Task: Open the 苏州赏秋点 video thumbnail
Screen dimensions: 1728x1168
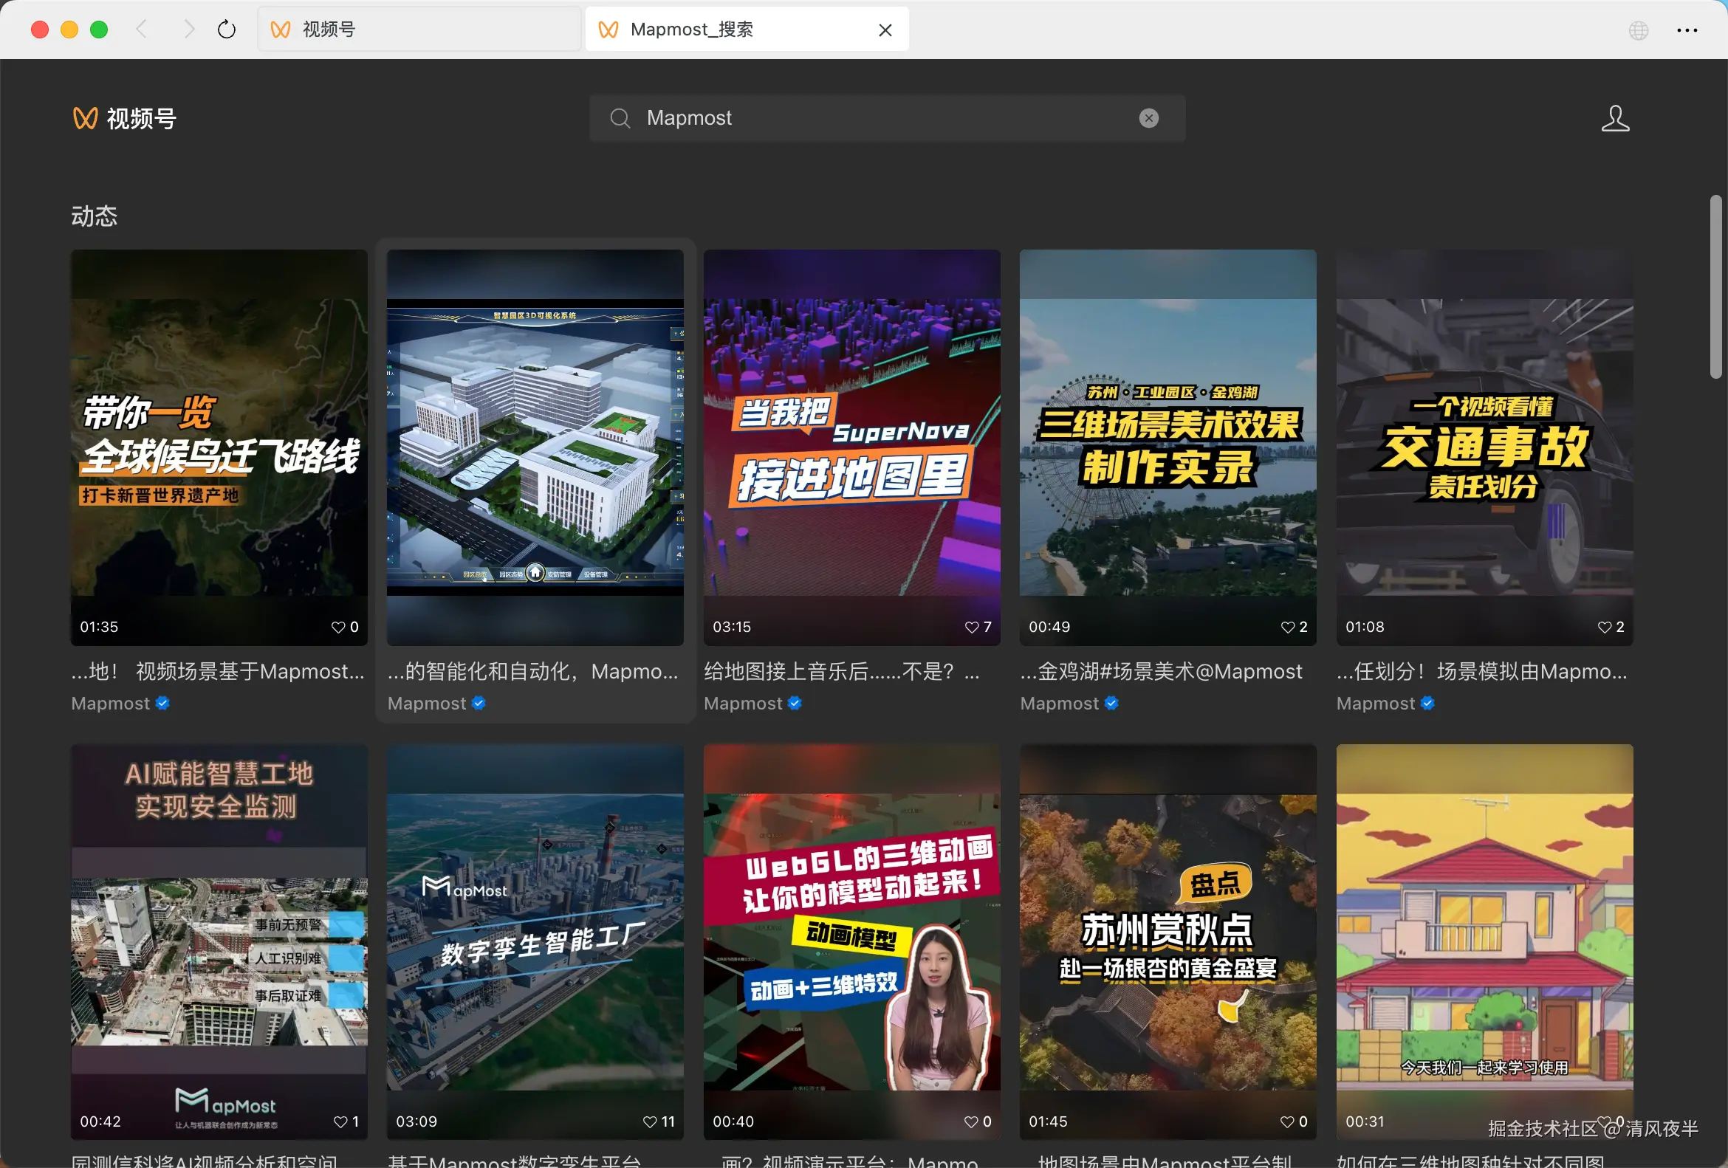Action: coord(1168,941)
